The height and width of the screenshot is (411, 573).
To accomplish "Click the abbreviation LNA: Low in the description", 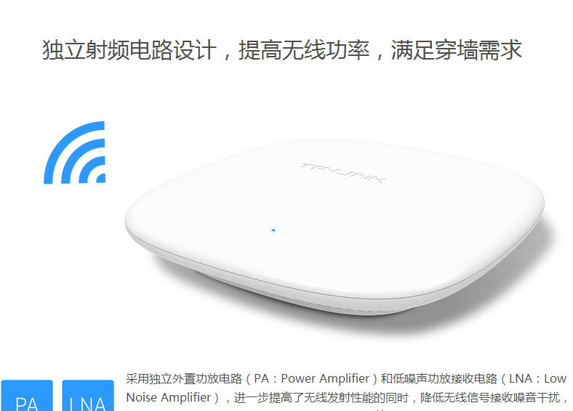I will tap(537, 378).
